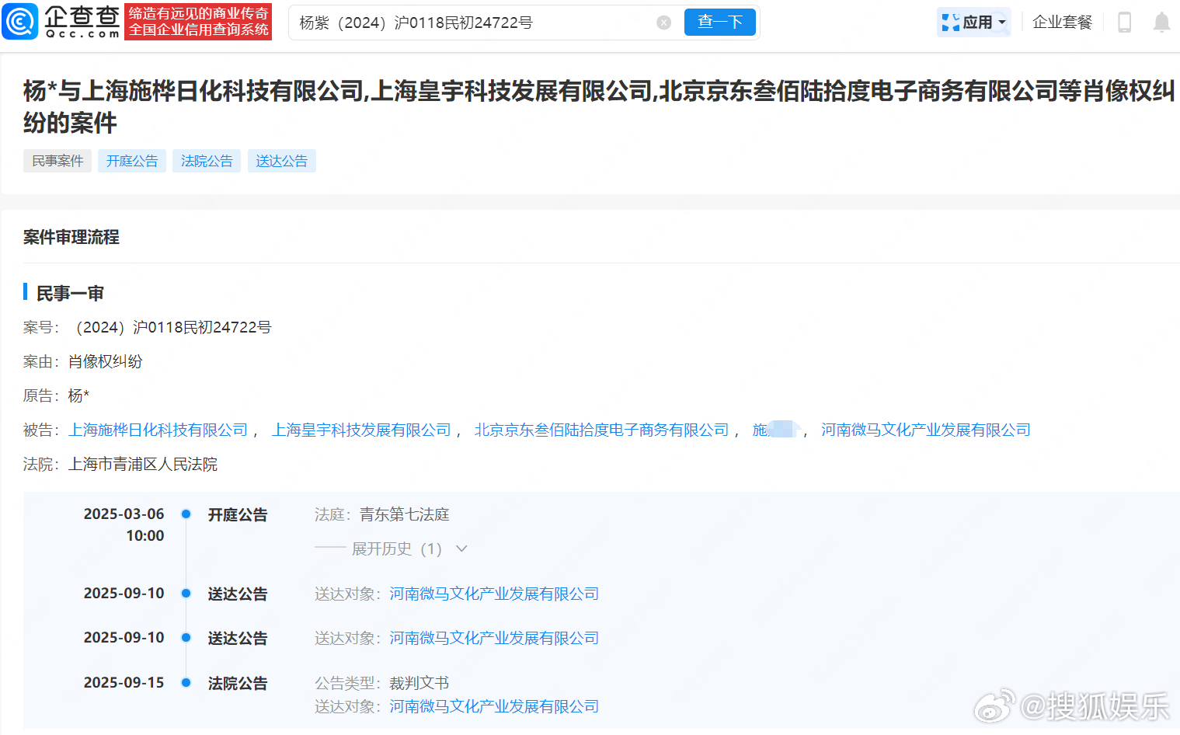Open defendant 上海施桦日化科技有限公司 link
Image resolution: width=1180 pixels, height=735 pixels.
[x=158, y=430]
